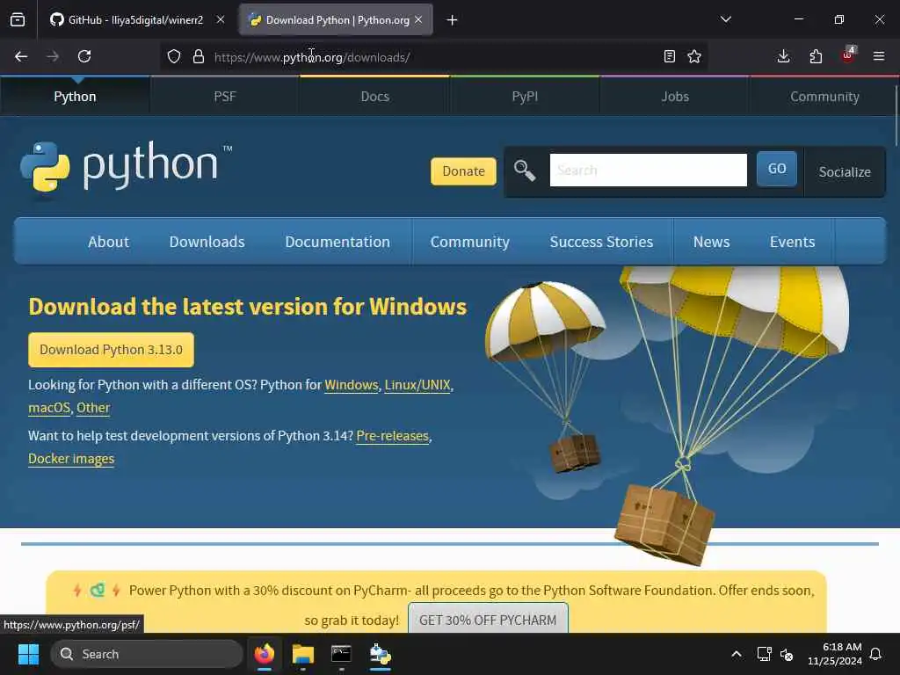Go back to the previous page

[21, 56]
